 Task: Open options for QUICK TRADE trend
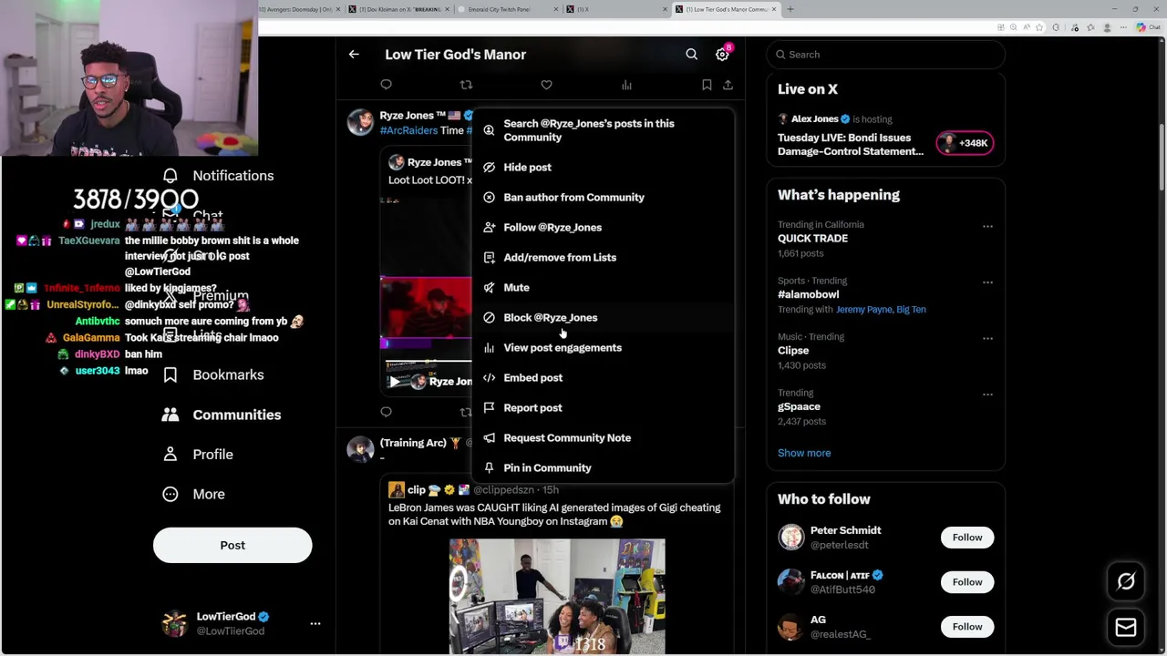click(987, 226)
